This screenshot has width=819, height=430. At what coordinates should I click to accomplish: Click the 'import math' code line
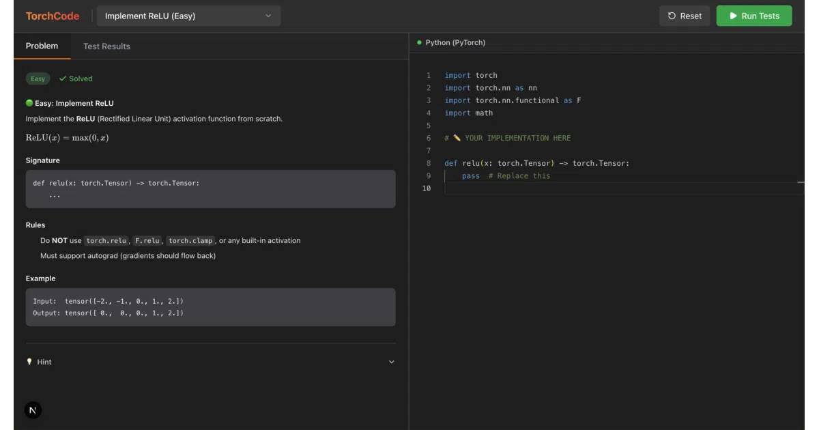click(469, 113)
